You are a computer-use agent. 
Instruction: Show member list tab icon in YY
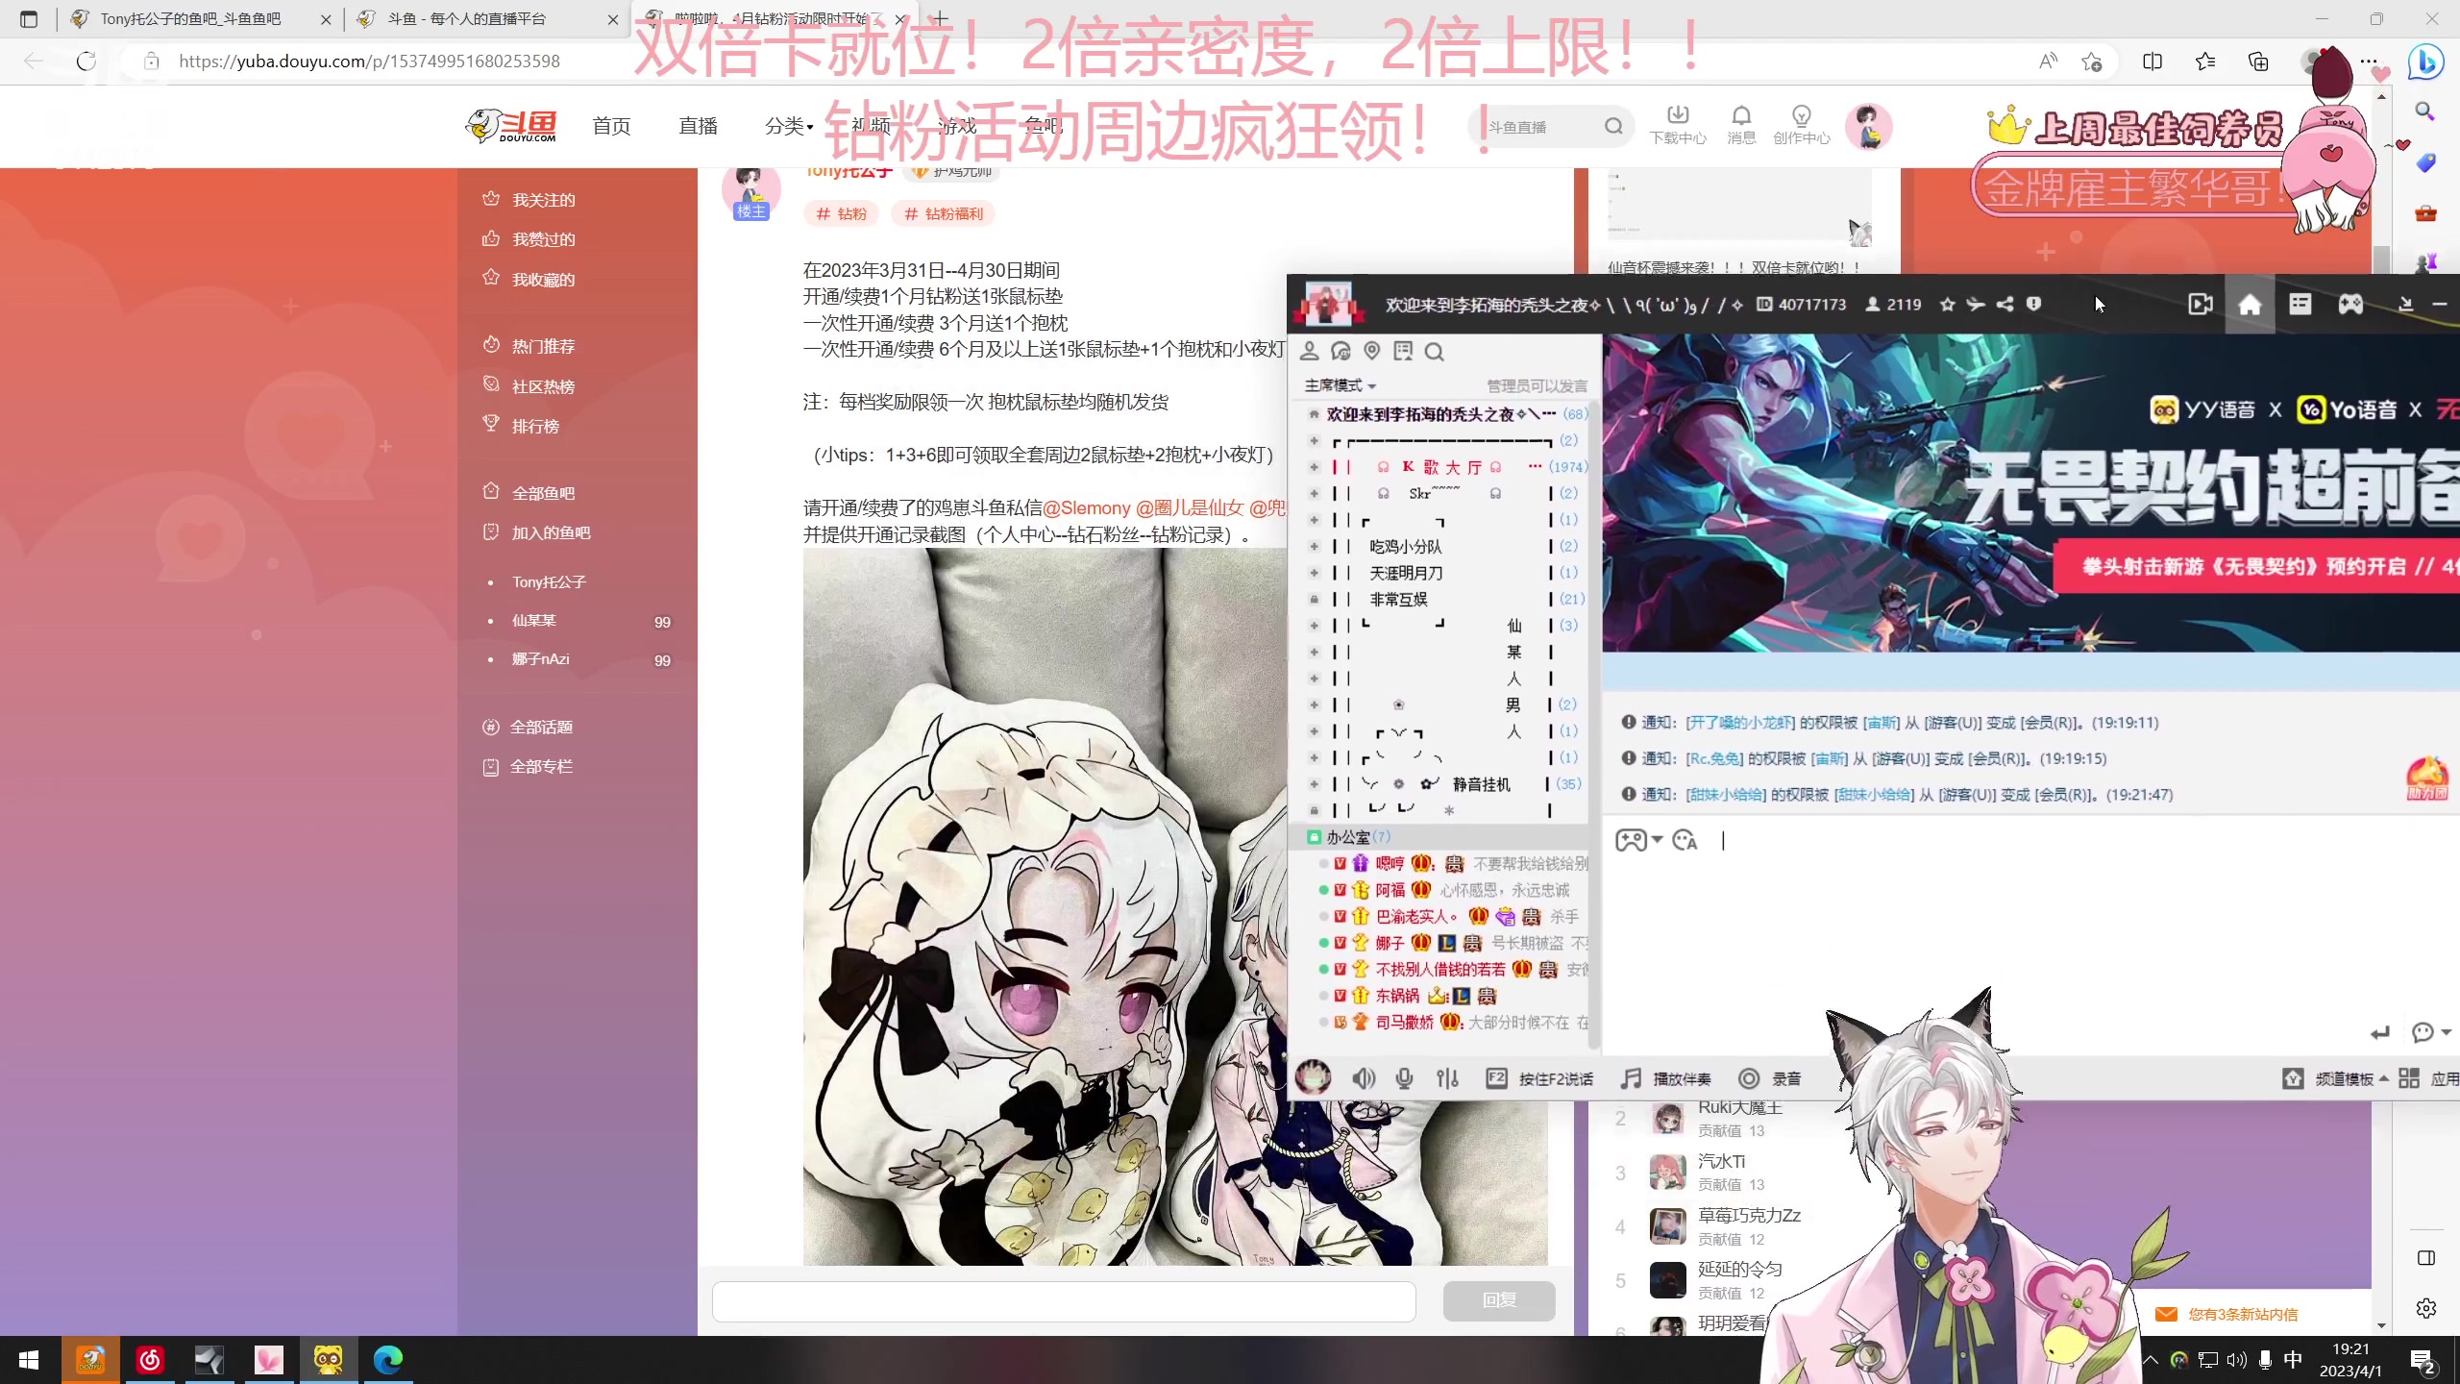coord(1309,352)
